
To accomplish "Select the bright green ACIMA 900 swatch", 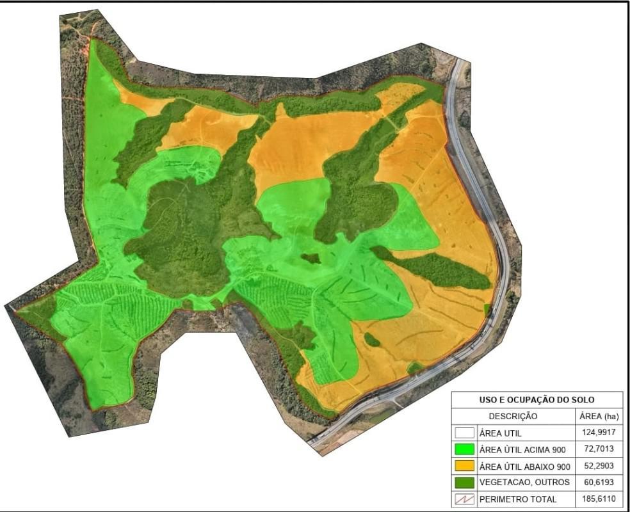I will pos(465,450).
